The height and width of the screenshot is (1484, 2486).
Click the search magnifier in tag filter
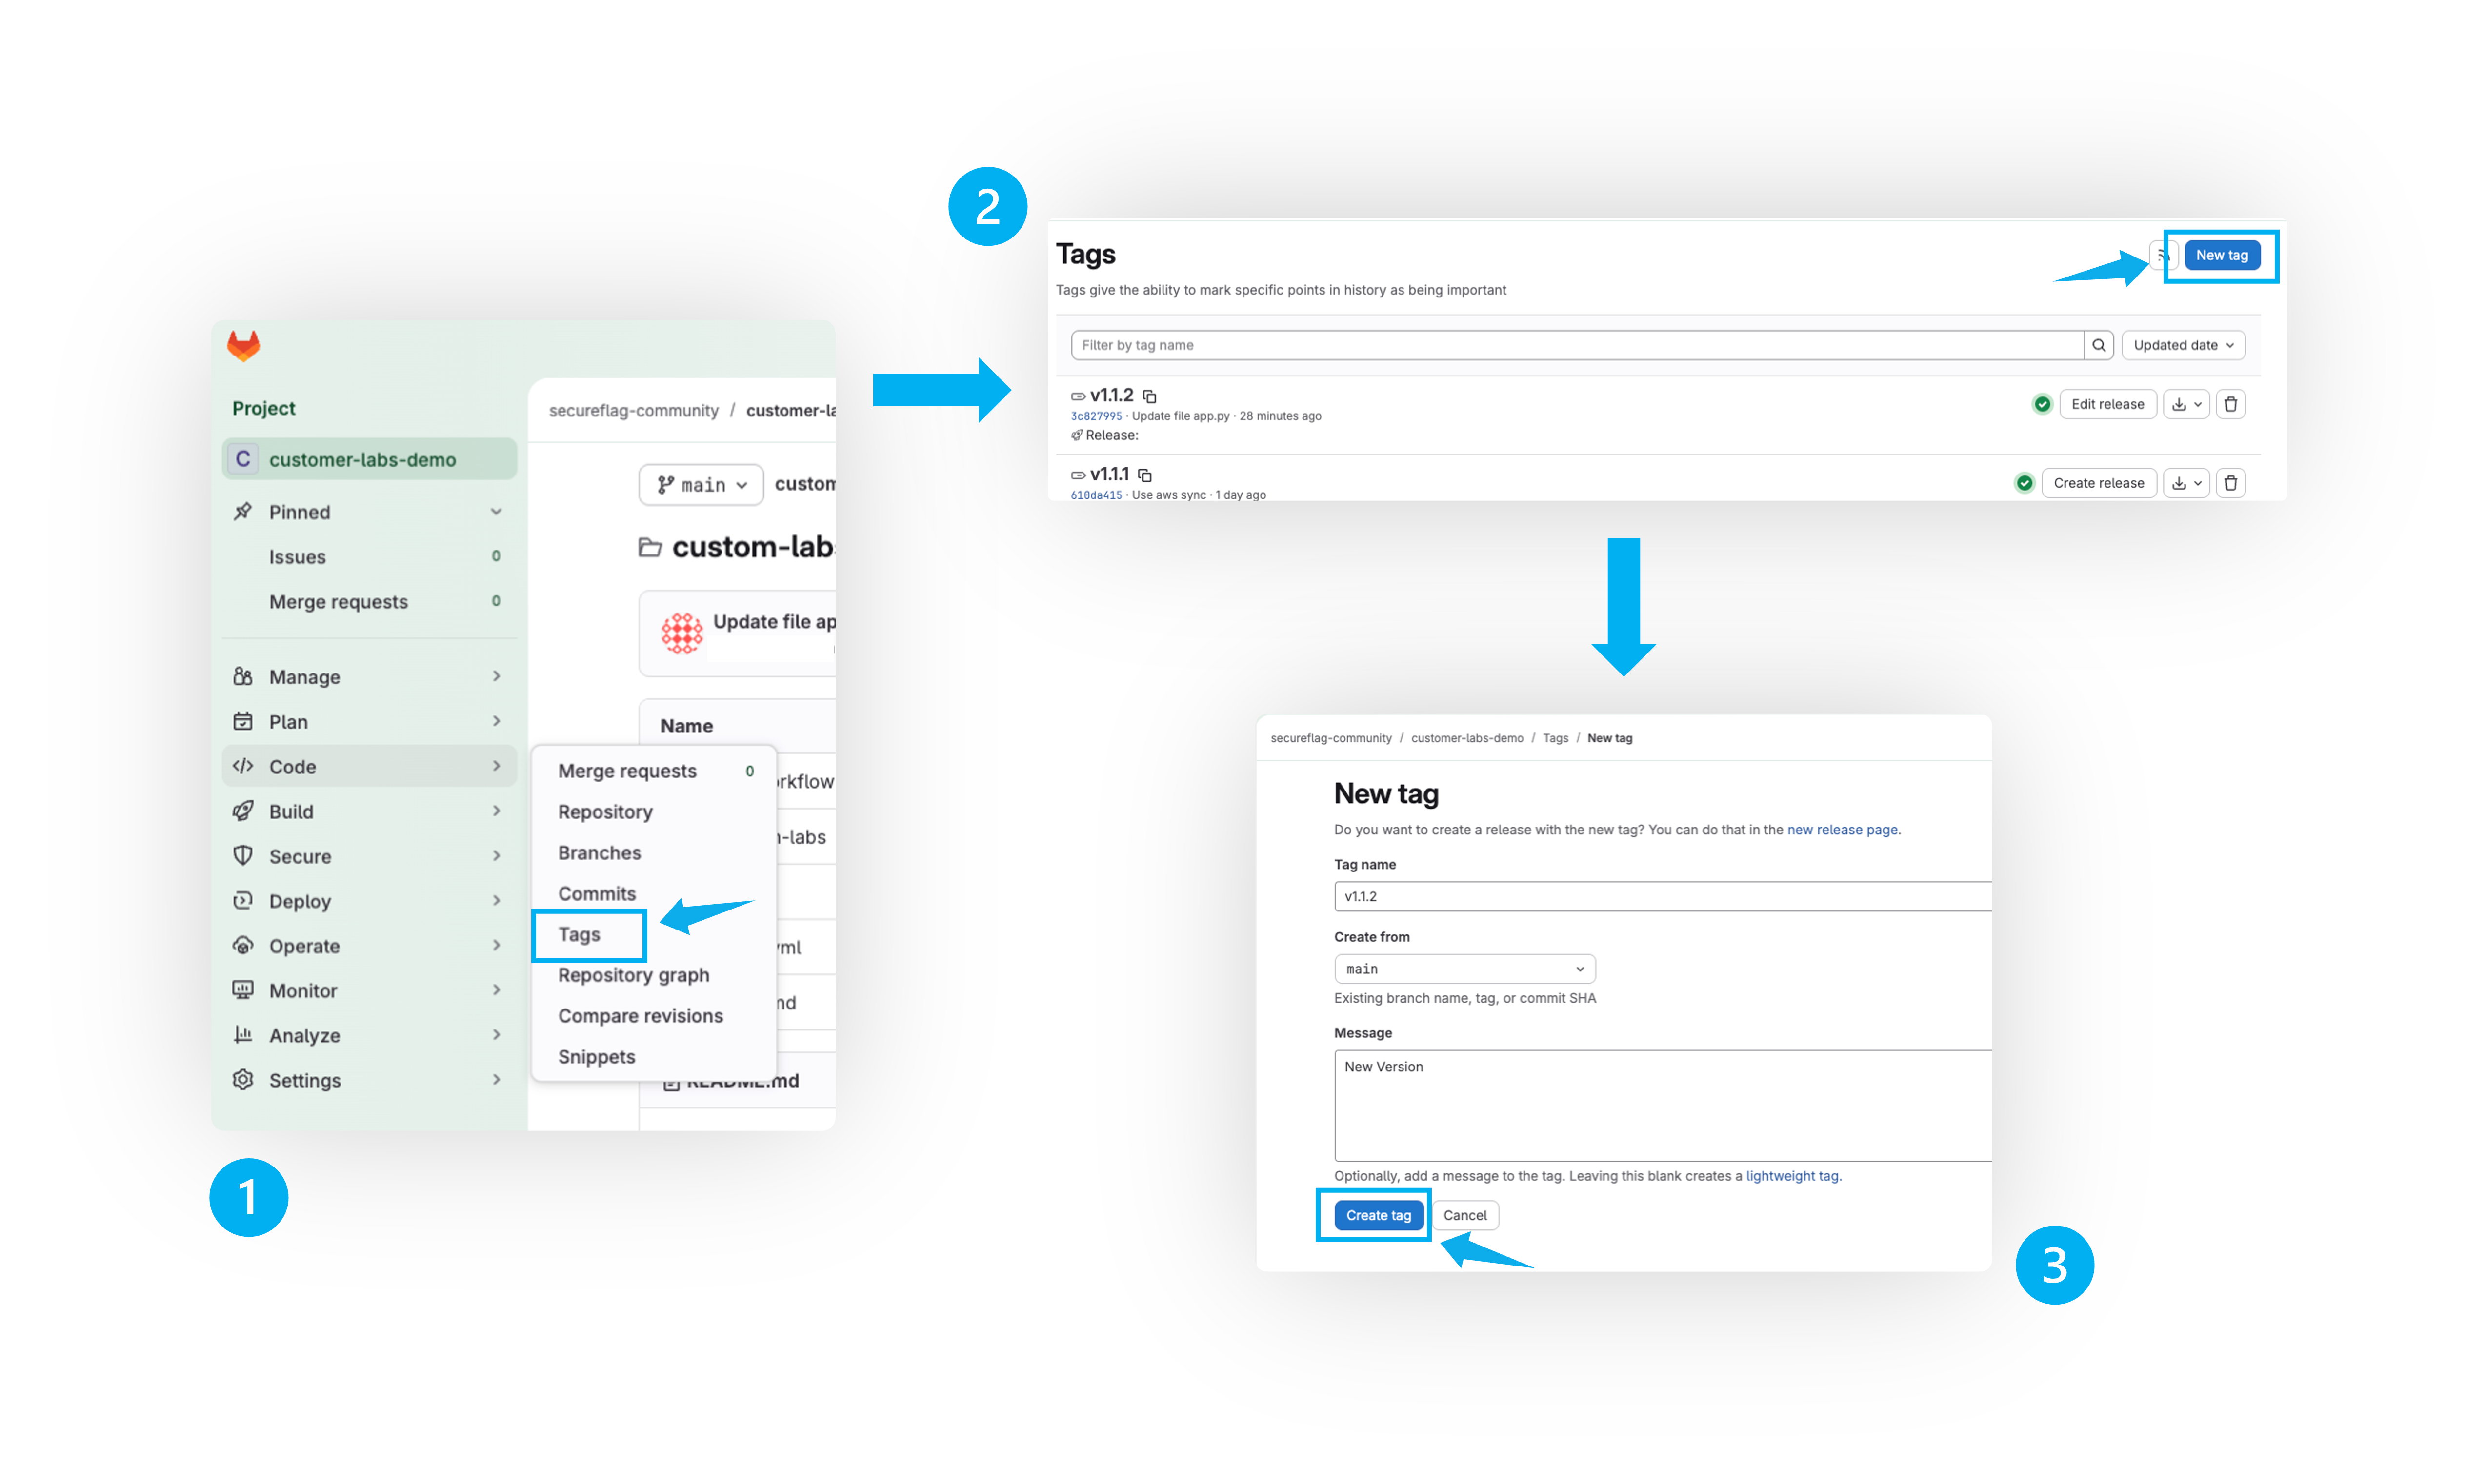pyautogui.click(x=2099, y=345)
